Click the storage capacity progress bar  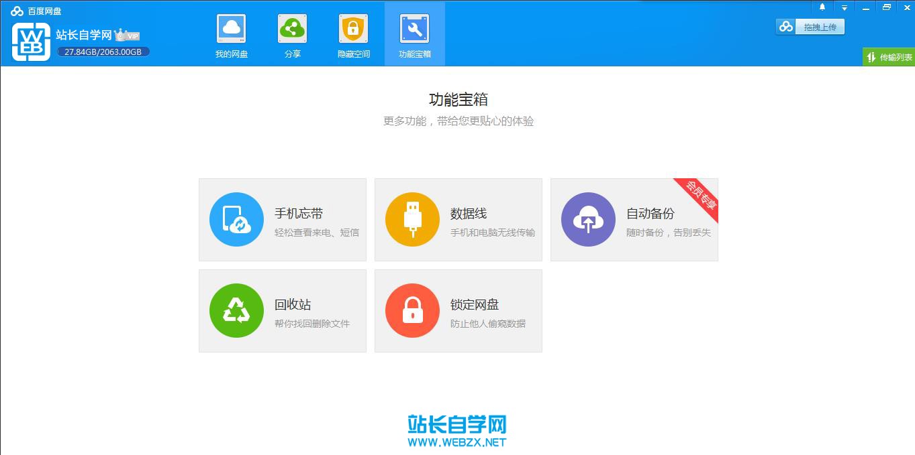103,51
